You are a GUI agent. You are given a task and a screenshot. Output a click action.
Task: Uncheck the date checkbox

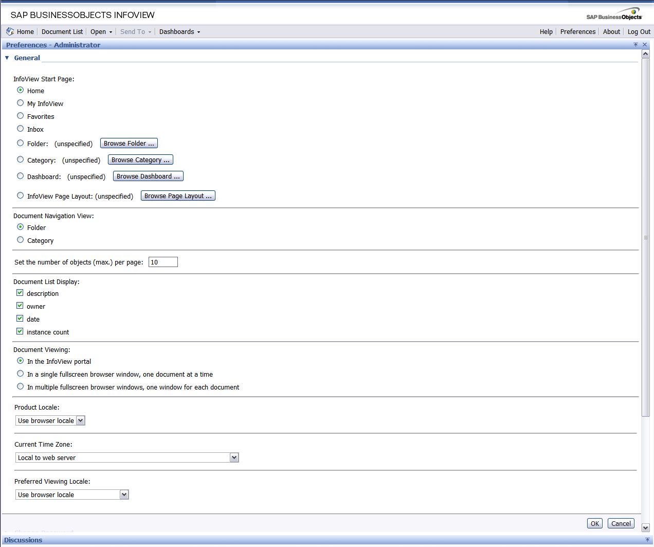(20, 319)
